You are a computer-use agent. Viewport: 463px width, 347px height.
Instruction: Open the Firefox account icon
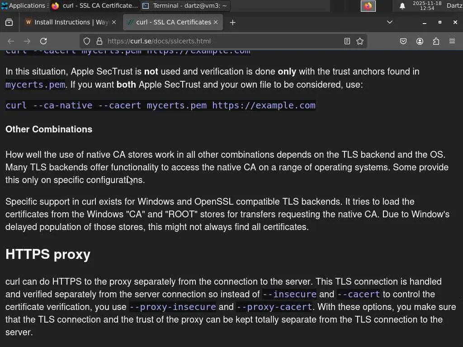coord(420,41)
